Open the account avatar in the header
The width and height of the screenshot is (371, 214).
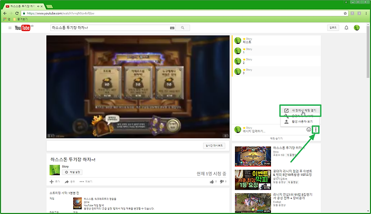click(357, 28)
